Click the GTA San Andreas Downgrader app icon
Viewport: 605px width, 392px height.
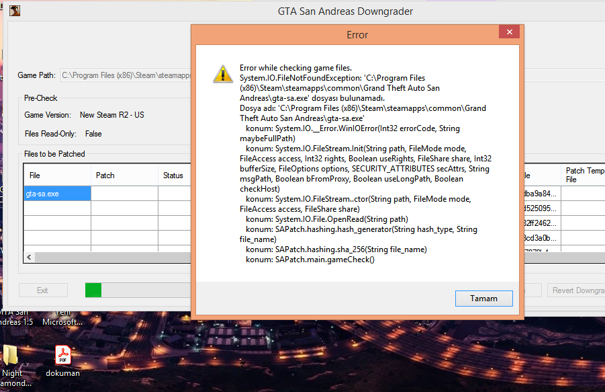[15, 11]
